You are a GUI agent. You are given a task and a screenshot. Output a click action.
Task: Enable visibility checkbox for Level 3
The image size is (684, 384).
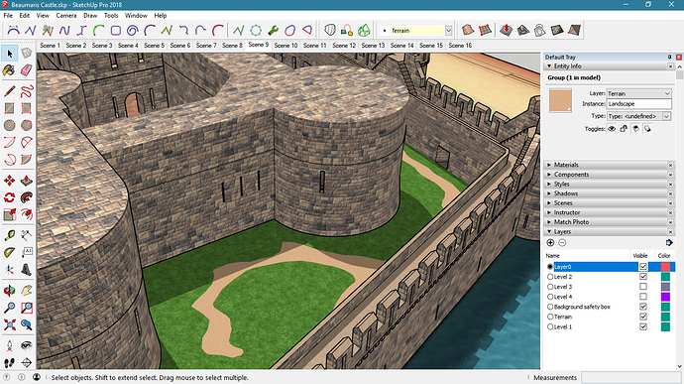tap(643, 287)
